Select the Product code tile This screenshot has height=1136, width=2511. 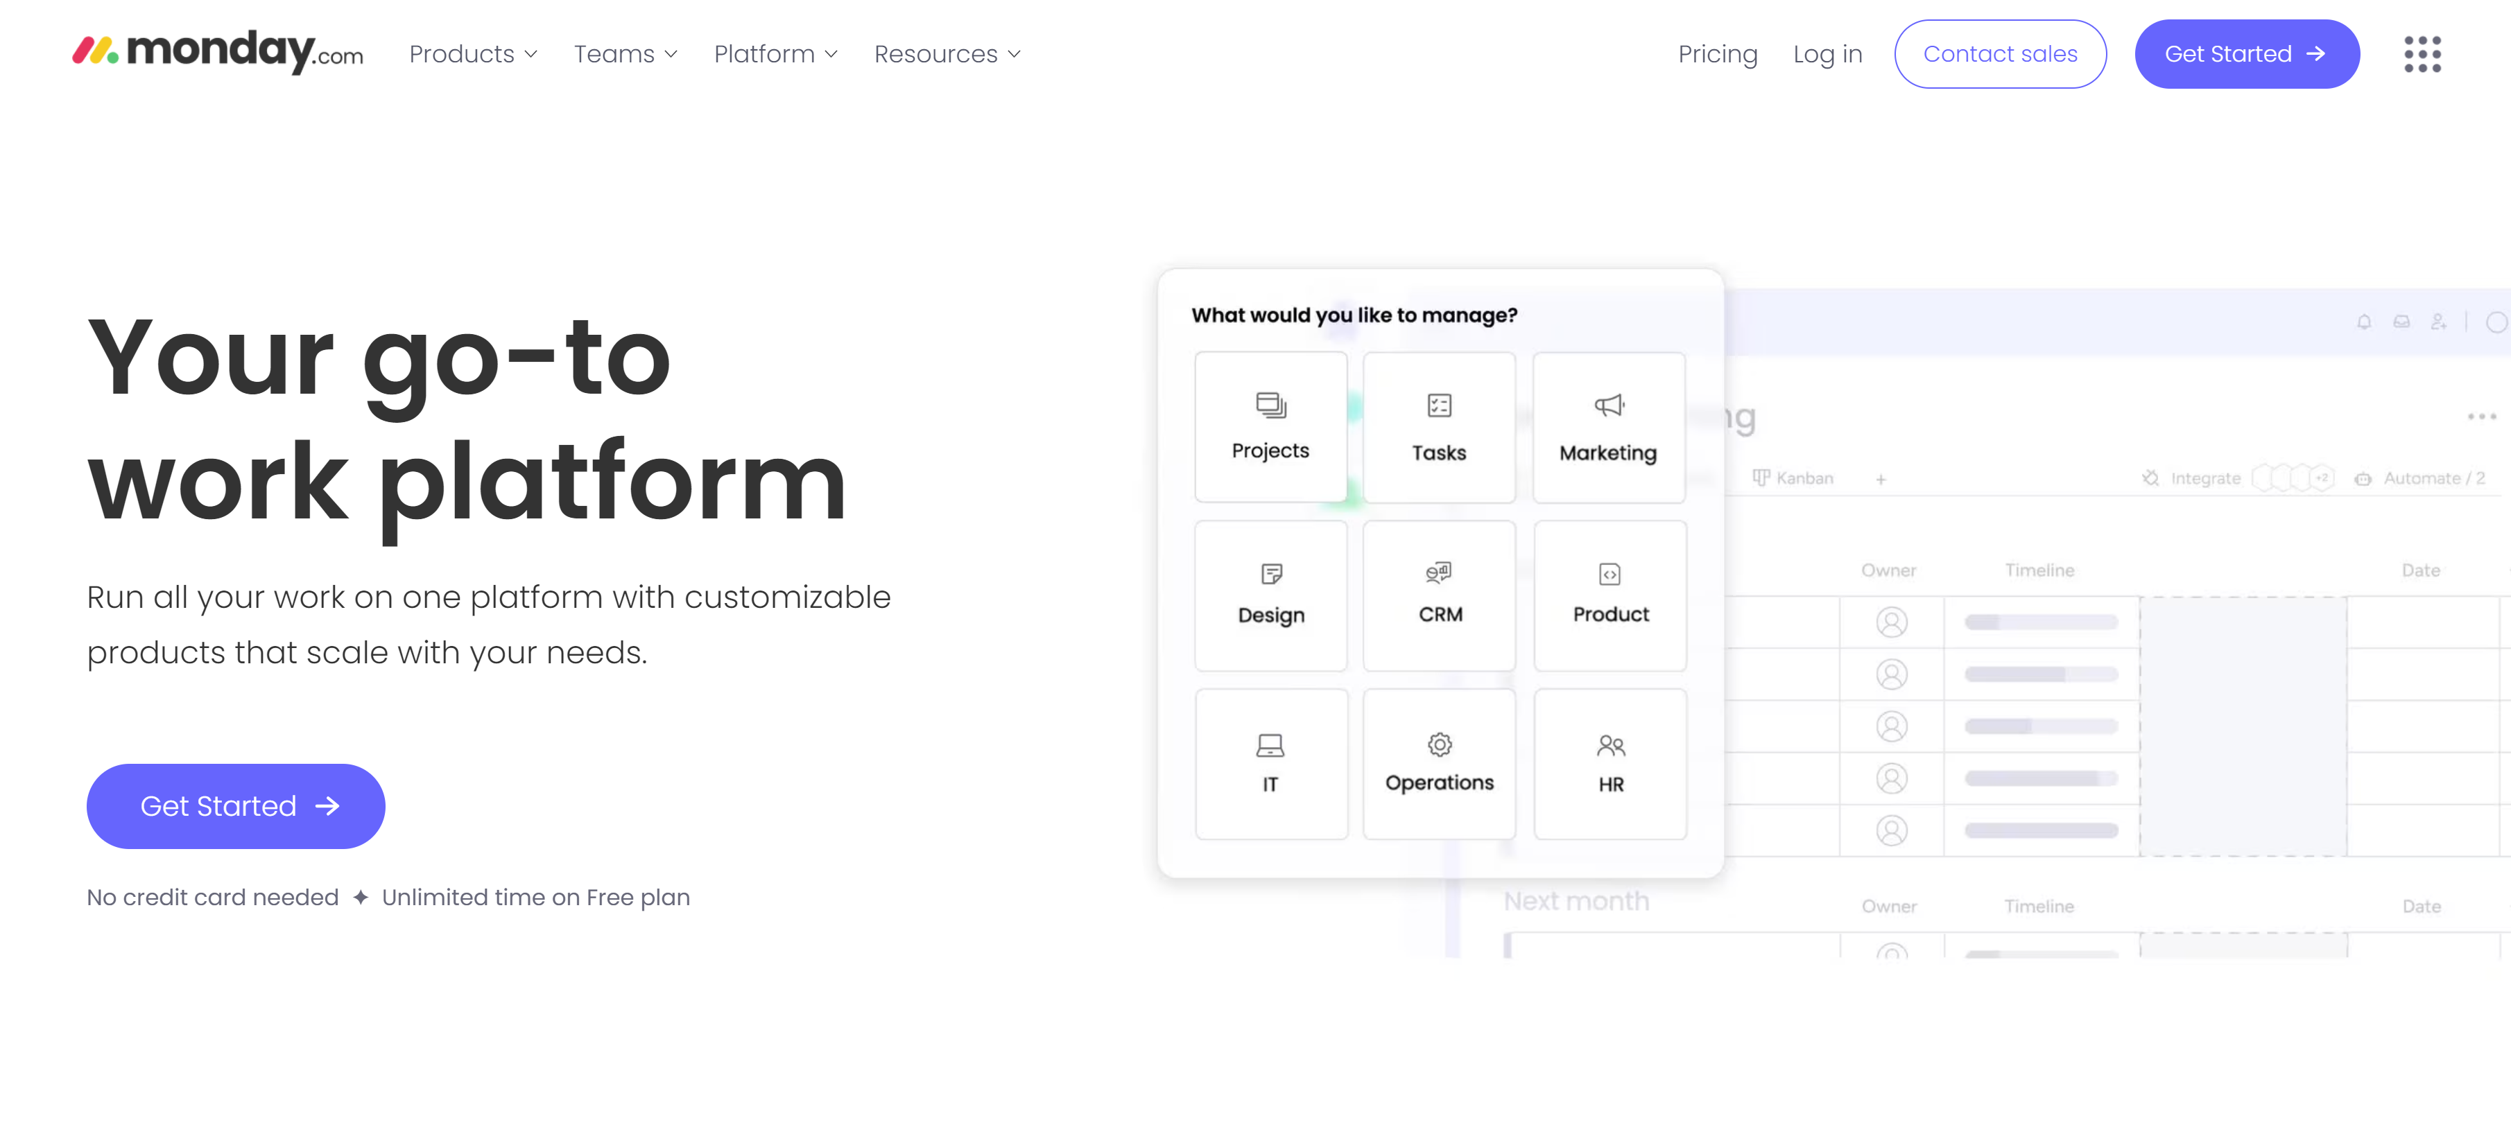(x=1610, y=595)
